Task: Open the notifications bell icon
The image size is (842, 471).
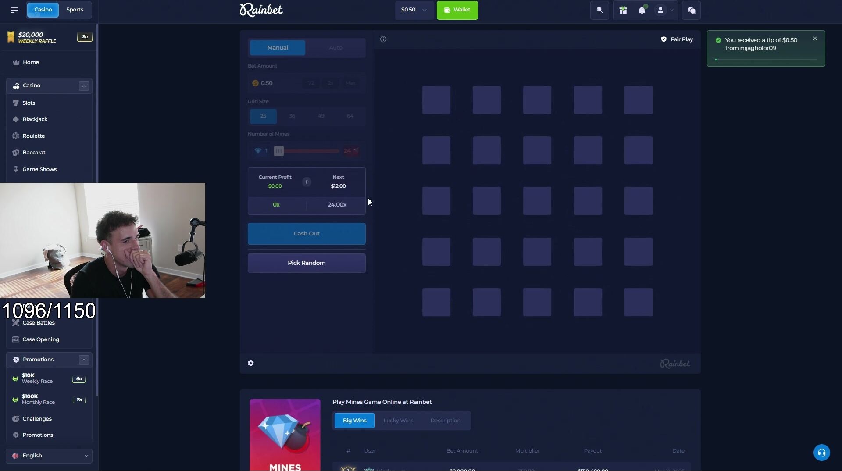Action: click(x=642, y=10)
